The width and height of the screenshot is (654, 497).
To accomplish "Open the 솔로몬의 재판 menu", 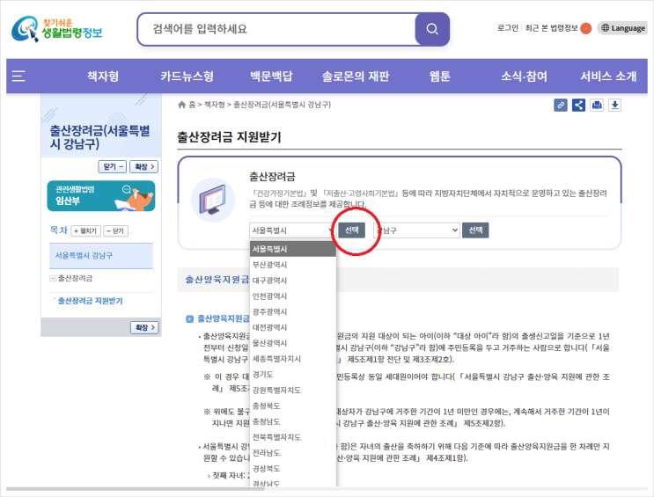I will 356,76.
